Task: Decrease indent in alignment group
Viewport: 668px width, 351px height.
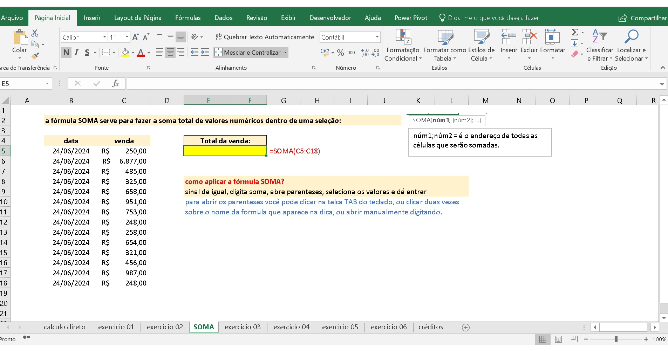Action: pos(195,53)
